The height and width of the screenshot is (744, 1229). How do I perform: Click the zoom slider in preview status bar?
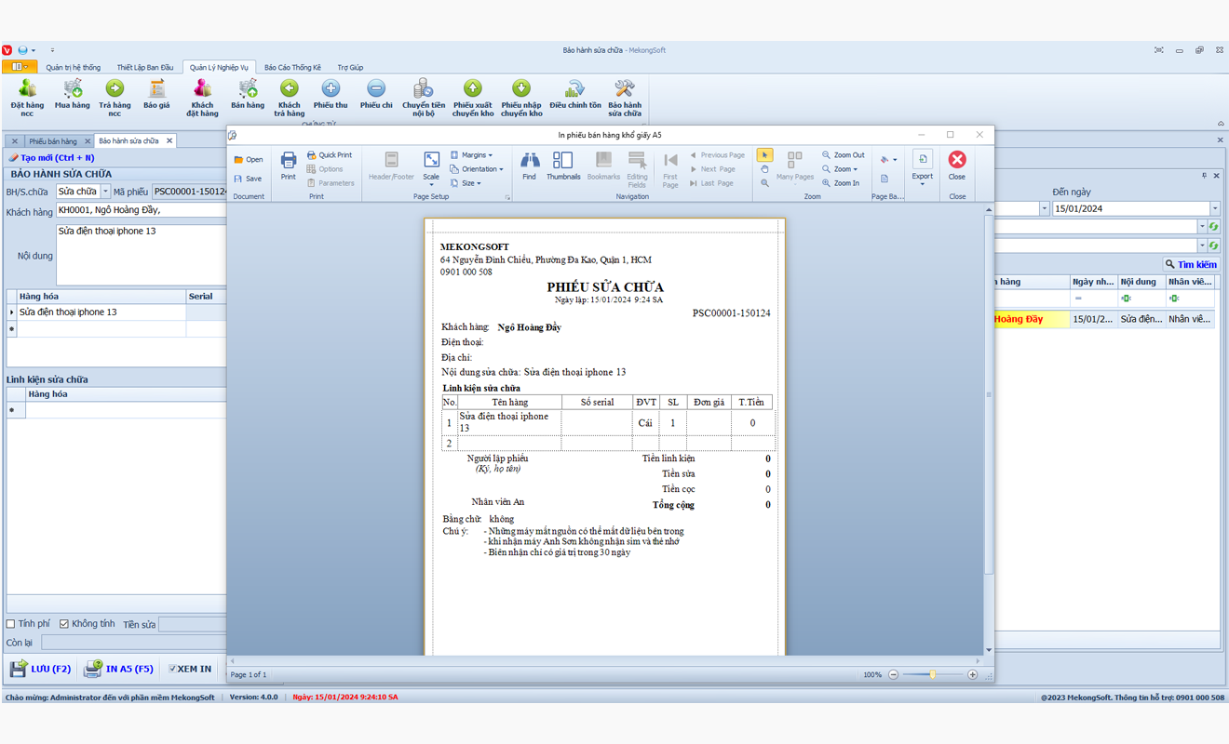(x=932, y=674)
